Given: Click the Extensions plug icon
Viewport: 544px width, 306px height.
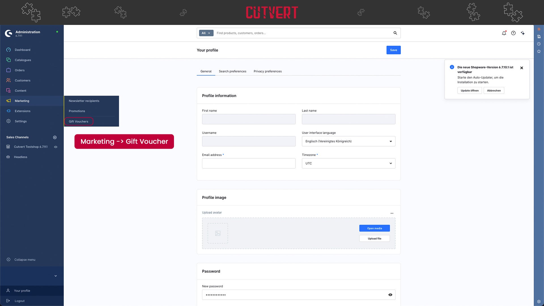Looking at the screenshot, I should click(8, 111).
